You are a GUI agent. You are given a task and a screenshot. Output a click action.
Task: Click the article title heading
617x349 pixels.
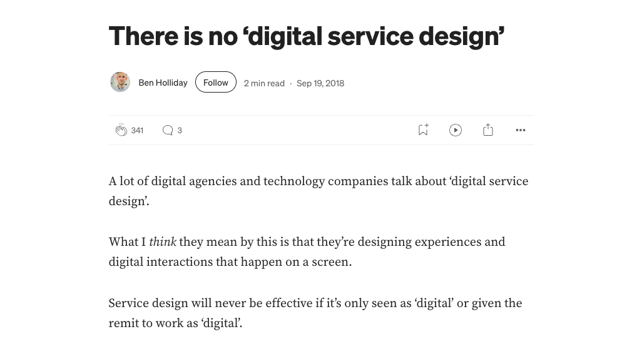[x=307, y=36]
